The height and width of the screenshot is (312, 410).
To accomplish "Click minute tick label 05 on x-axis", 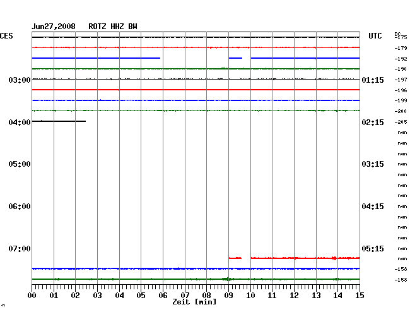I will point(141,296).
